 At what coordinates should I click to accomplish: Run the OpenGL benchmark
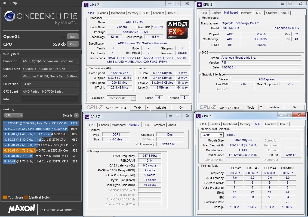[73, 37]
